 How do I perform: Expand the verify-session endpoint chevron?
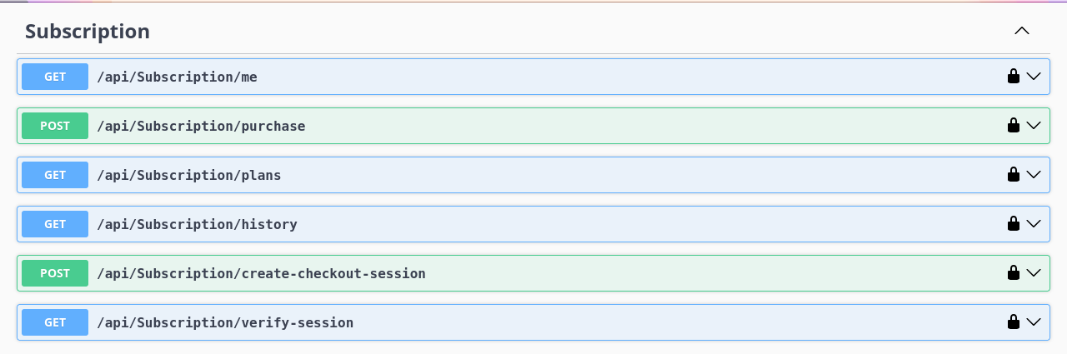click(1034, 322)
